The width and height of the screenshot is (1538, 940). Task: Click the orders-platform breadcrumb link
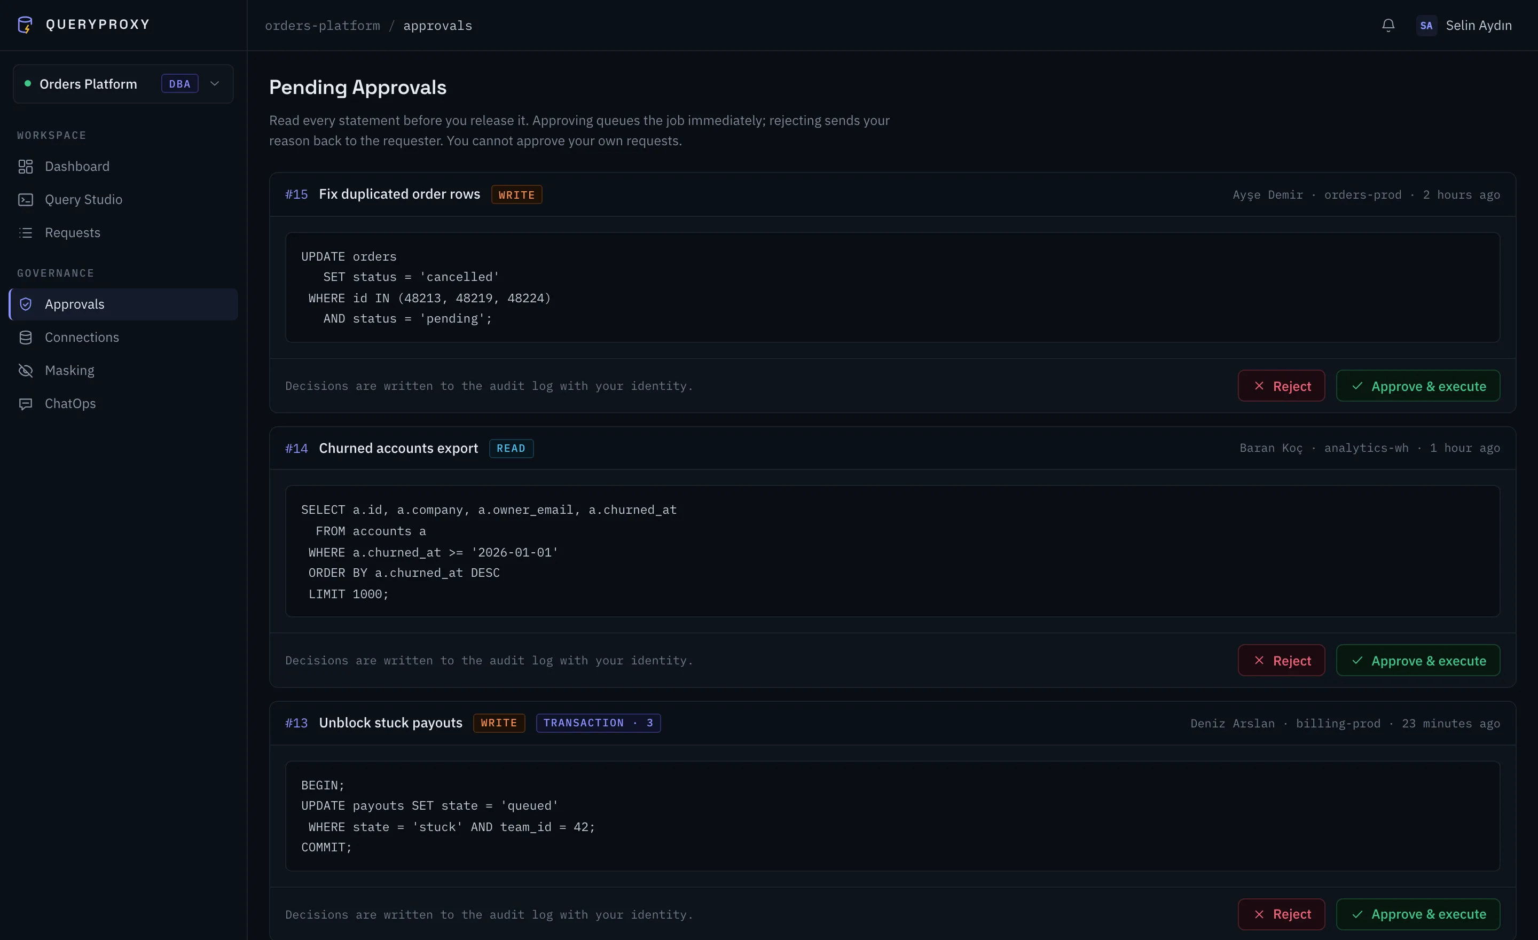[322, 26]
